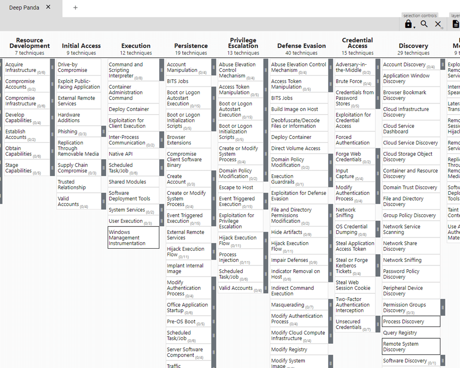Image resolution: width=460 pixels, height=368 pixels.
Task: Deselect all techniques with the X icon
Action: pos(438,24)
